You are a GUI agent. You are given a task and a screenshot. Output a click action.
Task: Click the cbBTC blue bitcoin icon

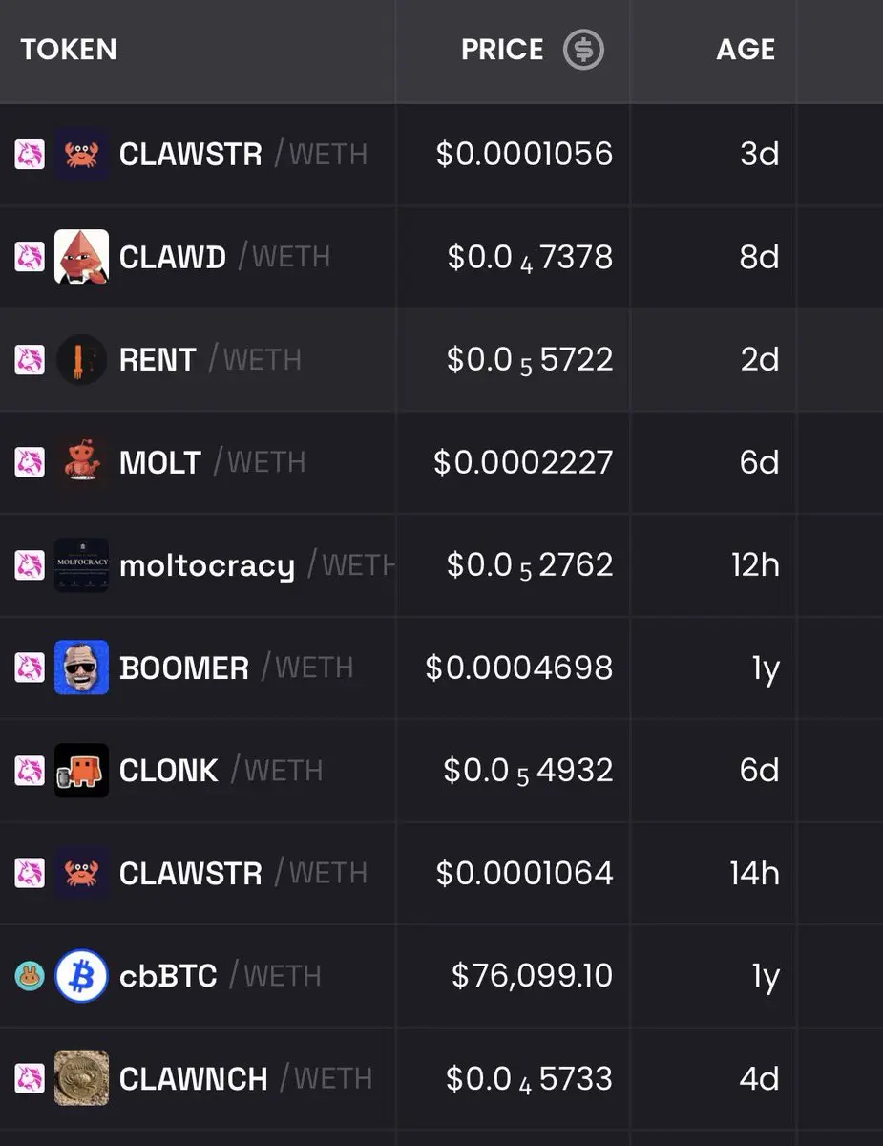pos(81,975)
